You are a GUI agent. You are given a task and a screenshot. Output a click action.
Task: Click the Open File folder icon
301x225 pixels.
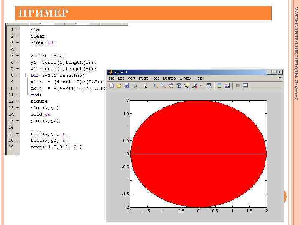tap(119, 86)
